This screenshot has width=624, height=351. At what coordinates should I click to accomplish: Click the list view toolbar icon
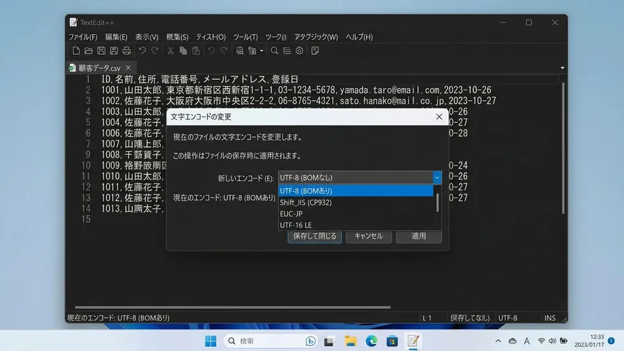(x=287, y=51)
